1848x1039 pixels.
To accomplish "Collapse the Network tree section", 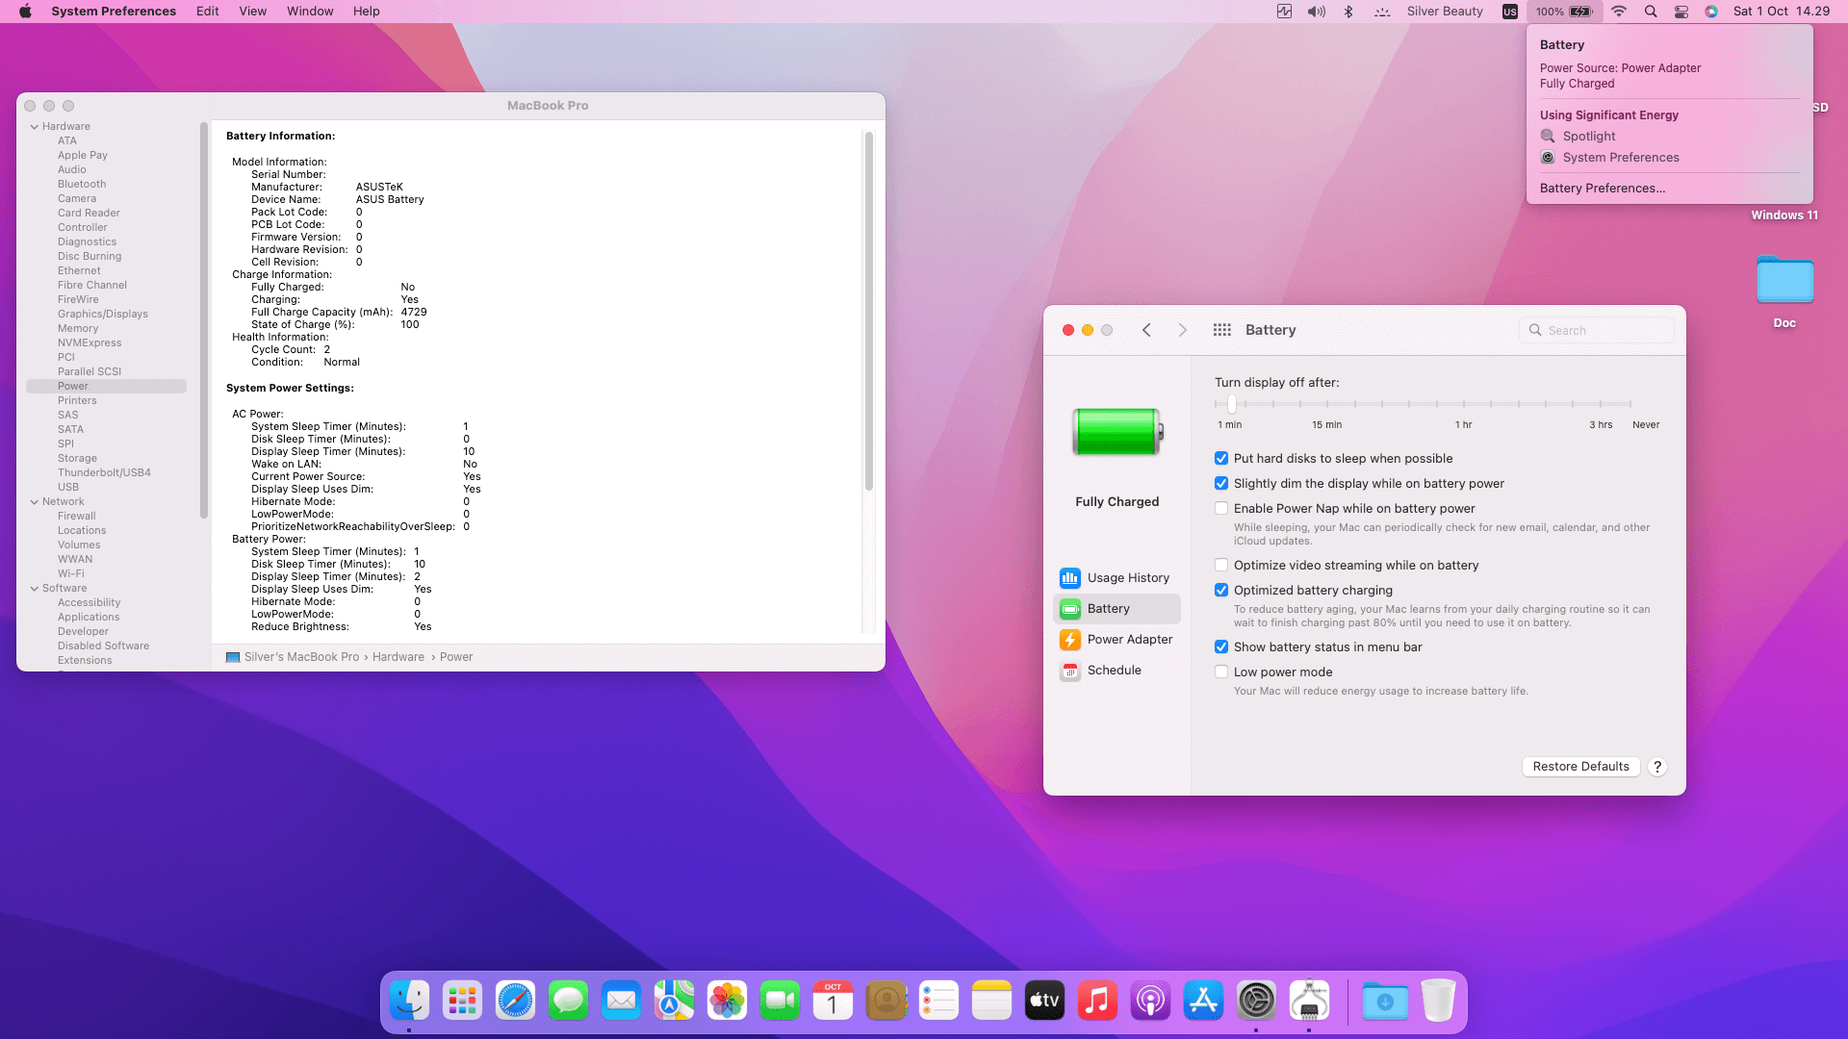I will point(35,502).
